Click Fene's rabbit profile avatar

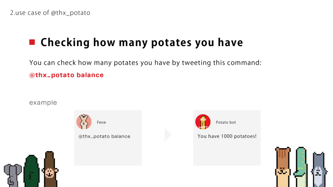click(84, 122)
